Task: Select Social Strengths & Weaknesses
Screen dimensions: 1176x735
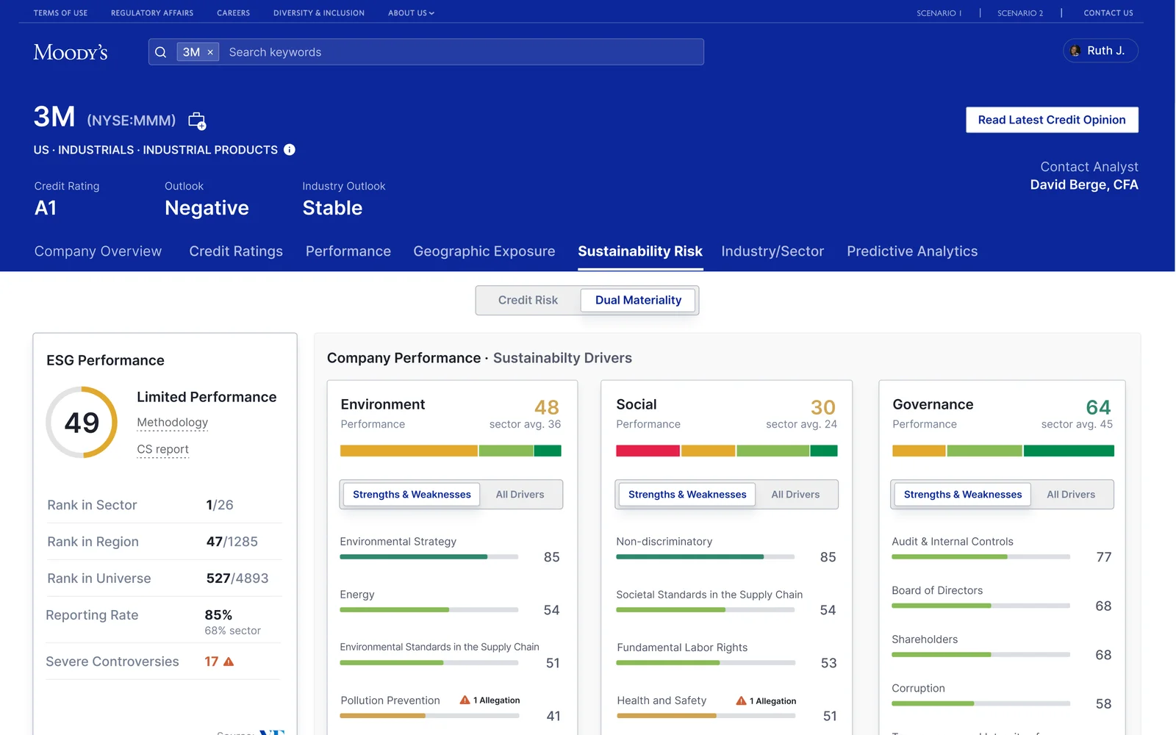Action: pyautogui.click(x=687, y=495)
